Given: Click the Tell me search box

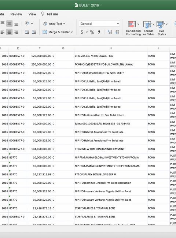Looking at the screenshot, I should pyautogui.click(x=52, y=14).
